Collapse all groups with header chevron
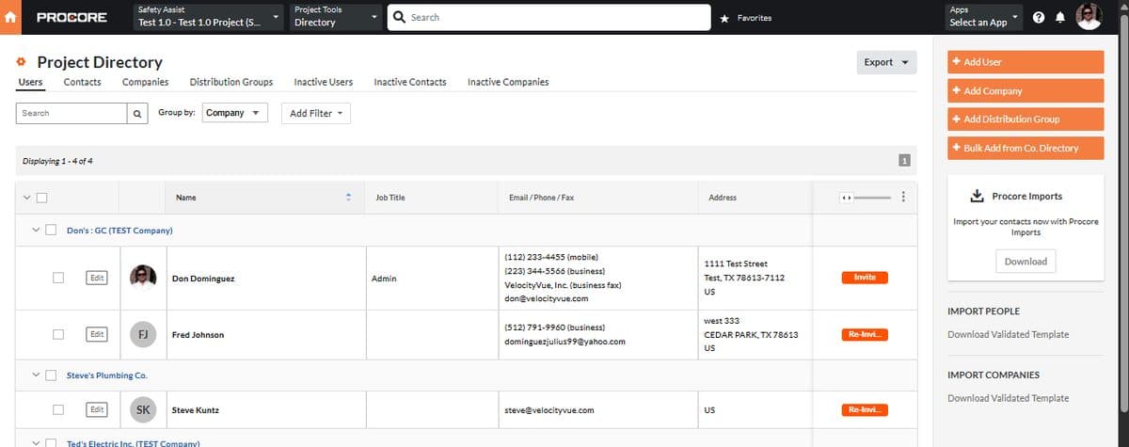The width and height of the screenshot is (1129, 447). click(x=25, y=198)
